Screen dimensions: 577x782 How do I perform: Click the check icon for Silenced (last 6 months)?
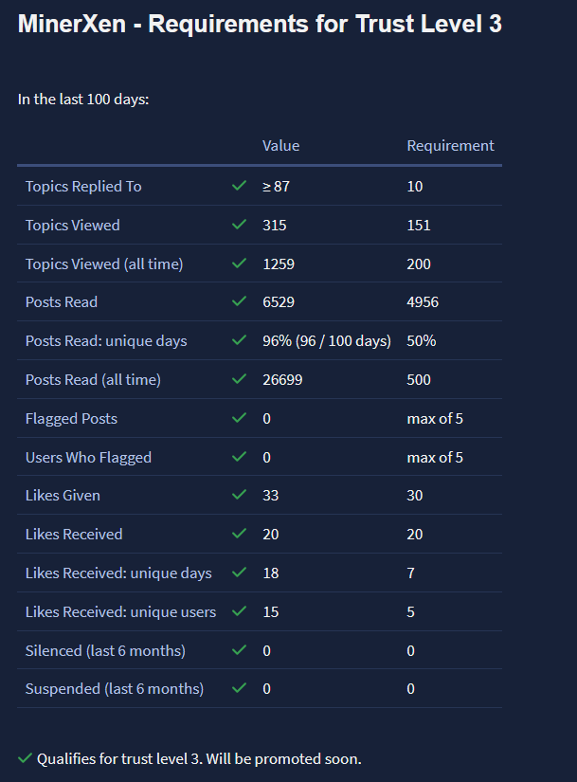[x=240, y=650]
